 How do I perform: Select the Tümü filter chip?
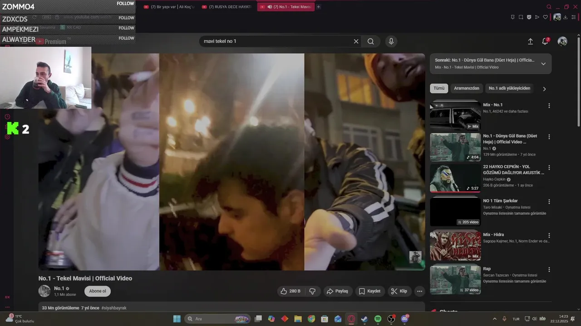(439, 88)
